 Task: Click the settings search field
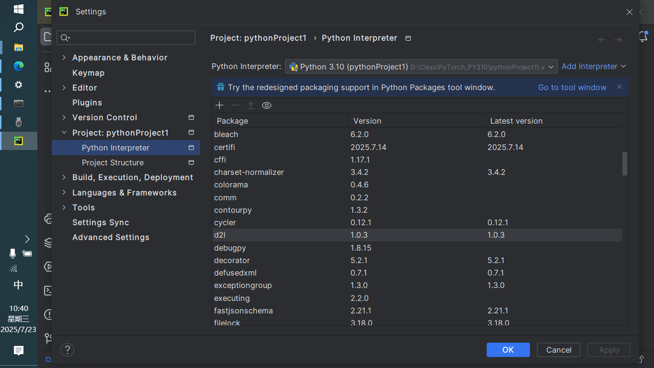click(x=126, y=38)
